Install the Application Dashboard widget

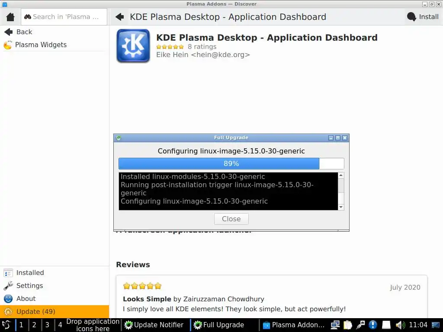pyautogui.click(x=423, y=17)
